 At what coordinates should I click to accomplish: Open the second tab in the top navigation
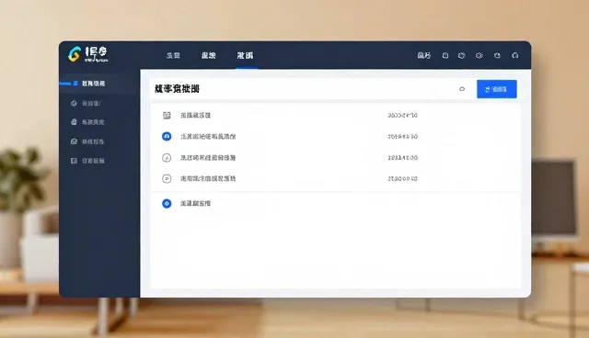pyautogui.click(x=209, y=55)
